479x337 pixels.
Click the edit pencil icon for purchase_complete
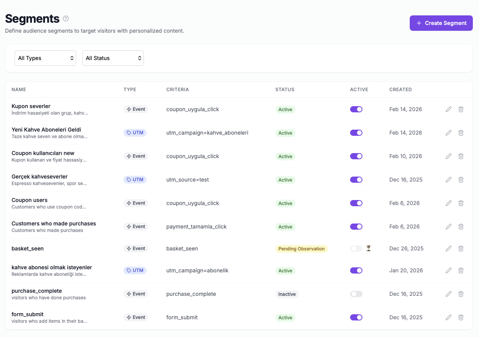click(449, 294)
